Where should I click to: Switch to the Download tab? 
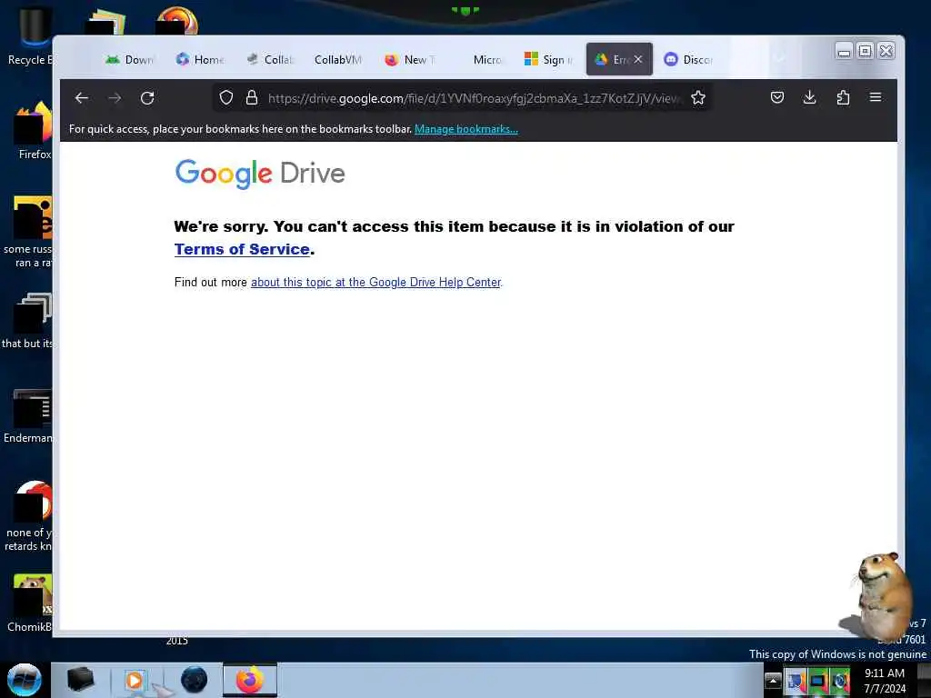tap(129, 59)
